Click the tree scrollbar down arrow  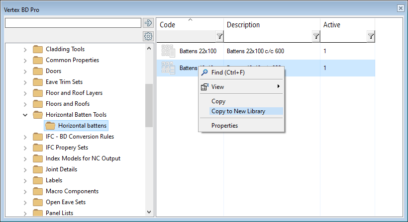point(149,212)
